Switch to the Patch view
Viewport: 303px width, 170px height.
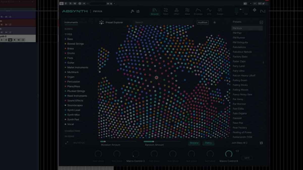tap(166, 11)
